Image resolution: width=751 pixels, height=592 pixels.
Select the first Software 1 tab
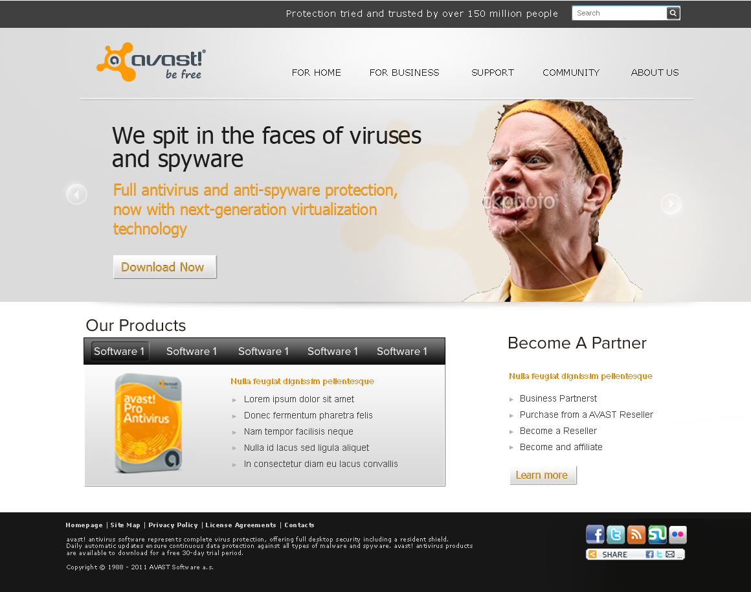point(119,351)
